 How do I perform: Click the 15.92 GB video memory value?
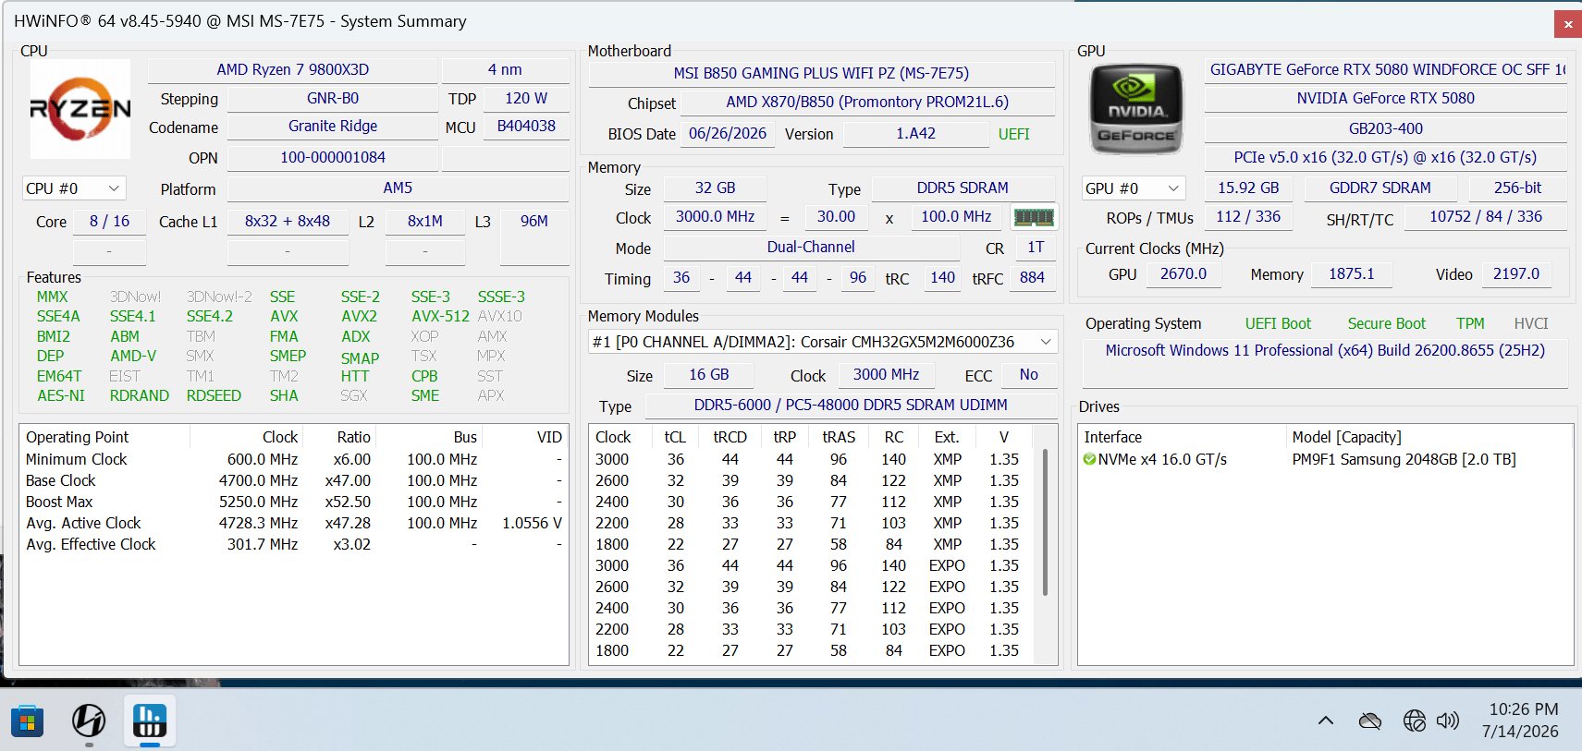click(1248, 188)
